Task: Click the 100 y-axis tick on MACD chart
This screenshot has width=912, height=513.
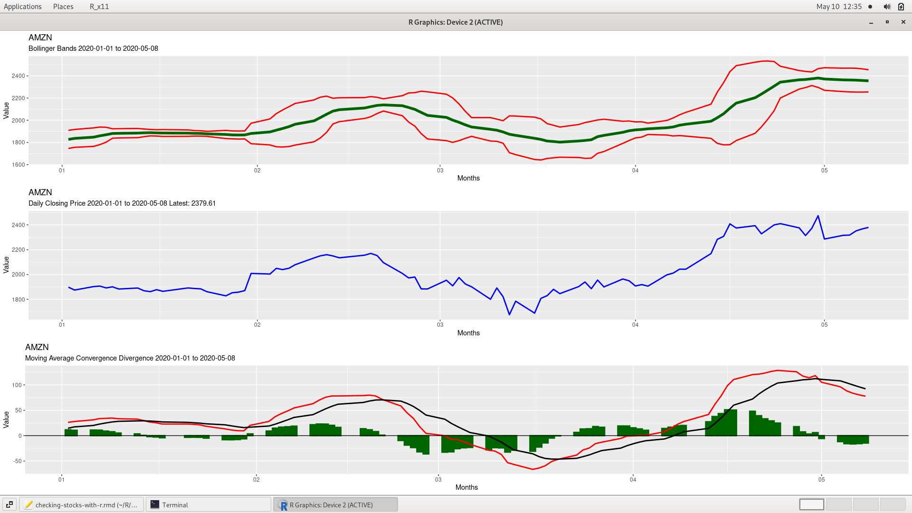Action: pos(17,385)
